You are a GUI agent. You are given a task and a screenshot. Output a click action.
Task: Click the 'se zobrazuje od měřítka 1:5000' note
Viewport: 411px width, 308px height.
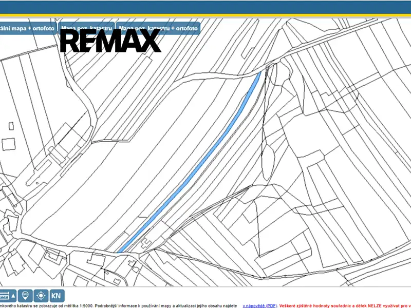click(62, 305)
